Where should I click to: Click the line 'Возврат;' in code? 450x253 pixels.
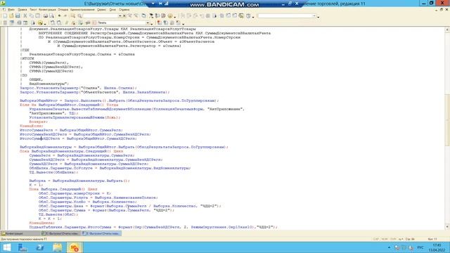(x=38, y=122)
